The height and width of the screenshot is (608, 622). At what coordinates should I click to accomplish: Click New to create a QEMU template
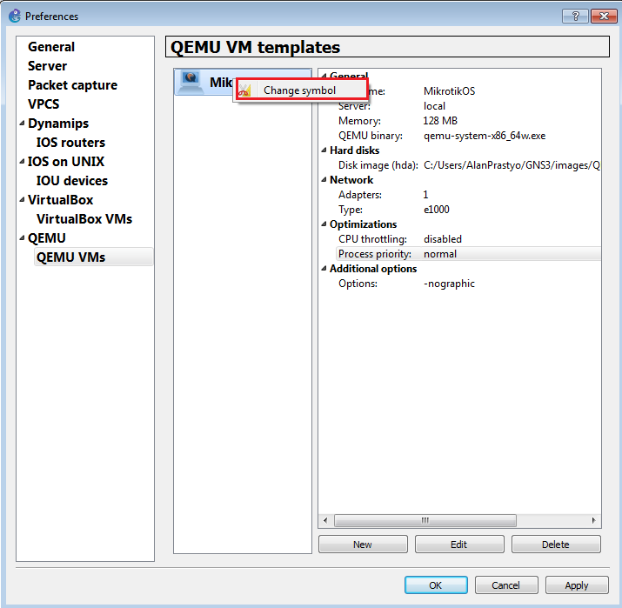point(363,545)
